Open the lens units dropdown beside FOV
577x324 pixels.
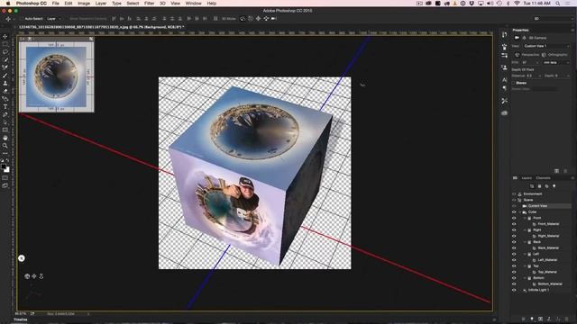point(556,62)
